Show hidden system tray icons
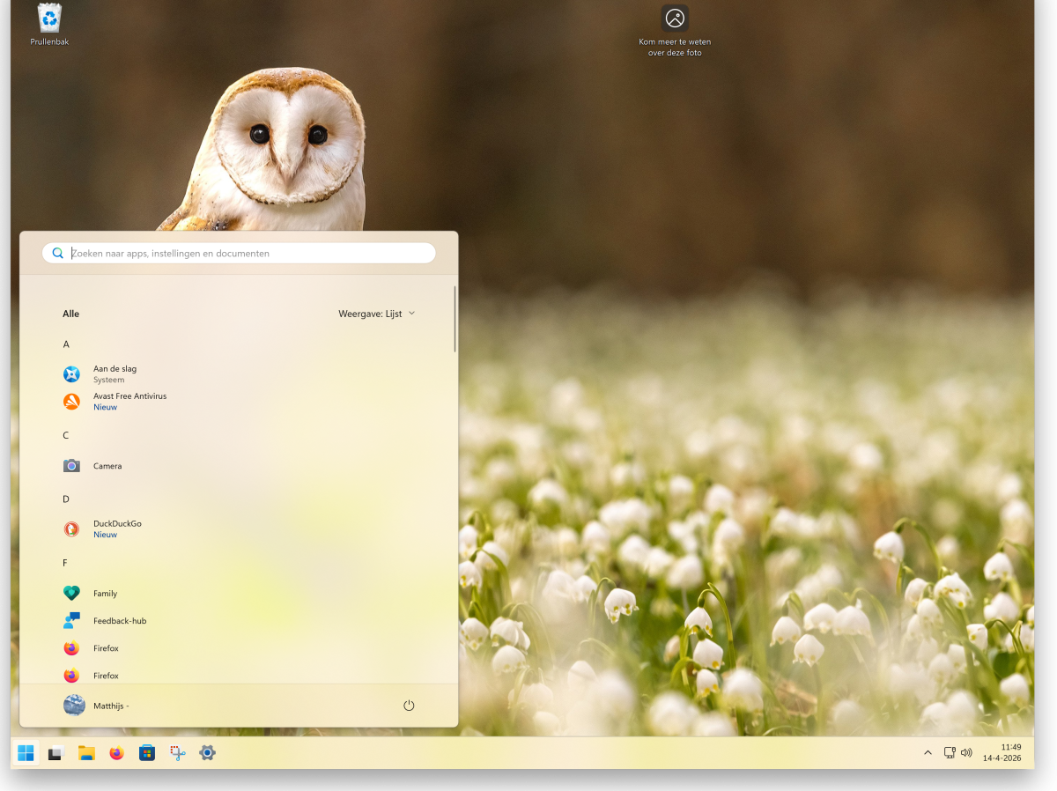Image resolution: width=1057 pixels, height=791 pixels. pos(928,753)
